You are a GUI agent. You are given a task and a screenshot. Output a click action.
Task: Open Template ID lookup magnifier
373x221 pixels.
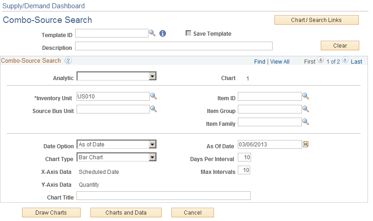(x=152, y=33)
